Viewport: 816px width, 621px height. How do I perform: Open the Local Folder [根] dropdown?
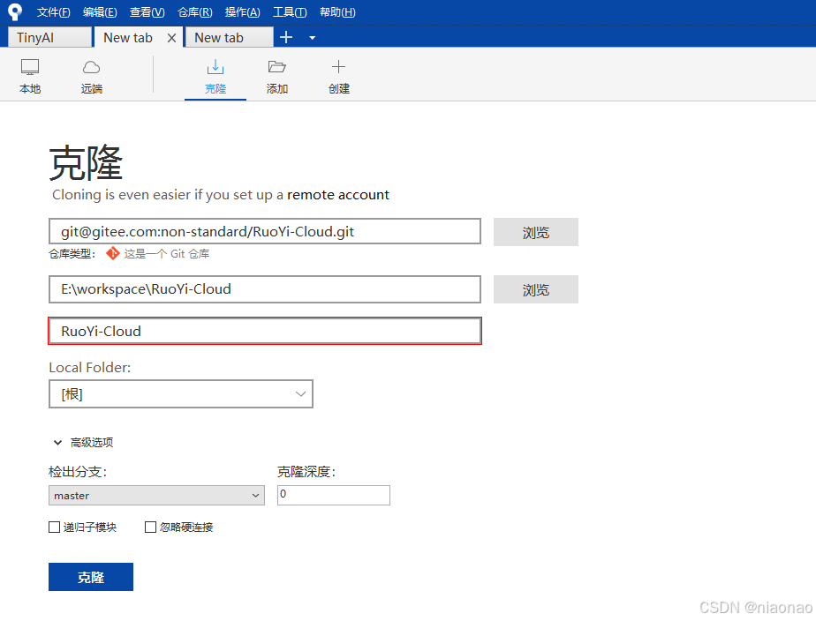point(181,394)
